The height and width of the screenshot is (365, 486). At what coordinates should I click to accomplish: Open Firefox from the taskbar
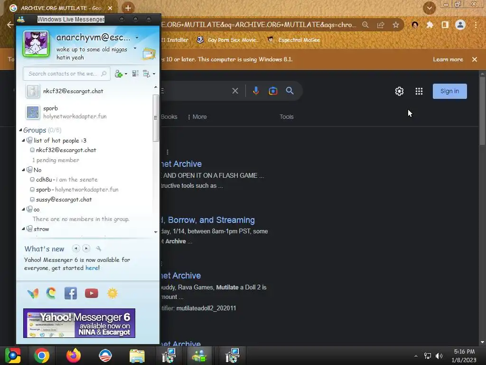click(x=74, y=355)
